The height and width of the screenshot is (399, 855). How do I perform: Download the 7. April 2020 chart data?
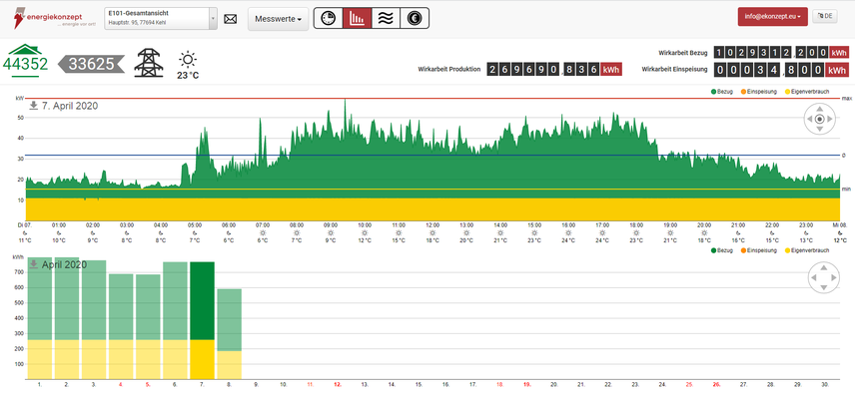33,105
